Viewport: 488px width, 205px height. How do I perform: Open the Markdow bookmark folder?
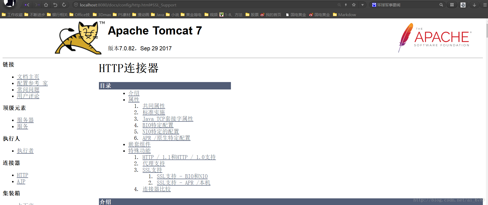pyautogui.click(x=344, y=15)
